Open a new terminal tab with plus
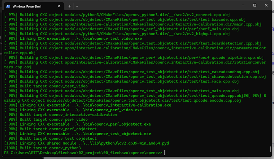The width and height of the screenshot is (274, 159). tap(70, 6)
